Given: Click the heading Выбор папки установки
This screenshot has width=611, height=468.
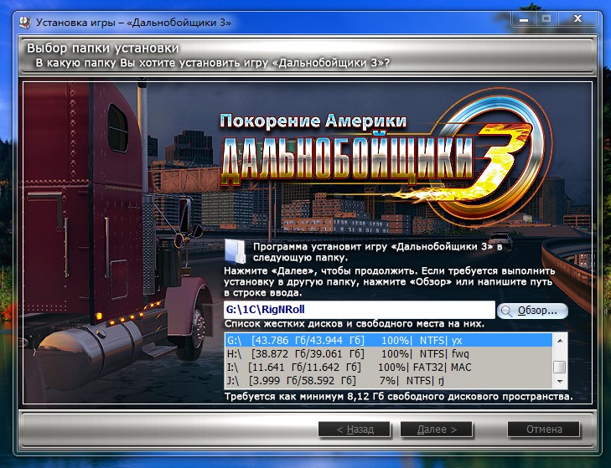Looking at the screenshot, I should [x=103, y=49].
